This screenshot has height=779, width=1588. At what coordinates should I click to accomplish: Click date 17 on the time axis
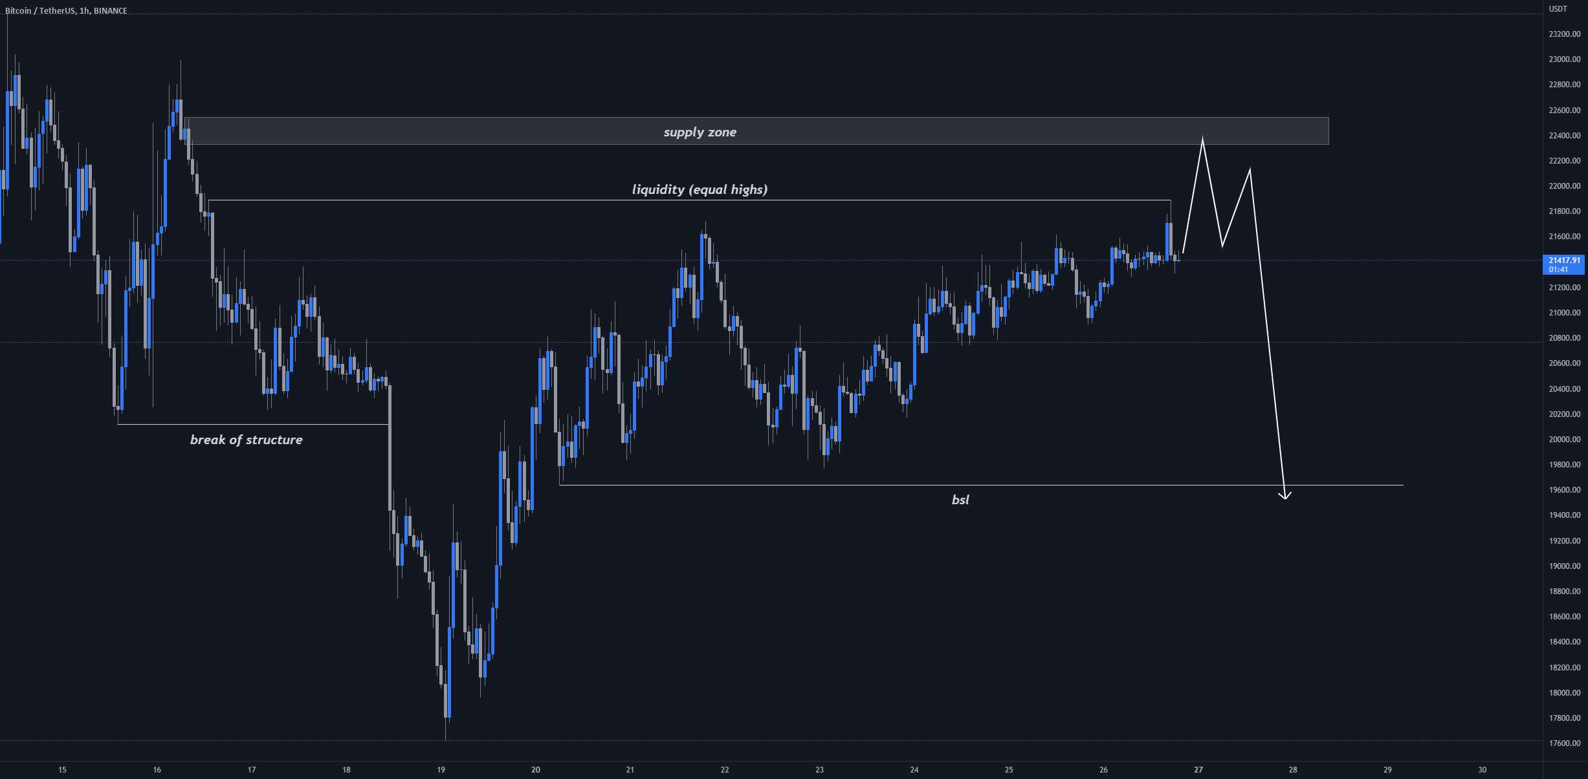pos(252,770)
